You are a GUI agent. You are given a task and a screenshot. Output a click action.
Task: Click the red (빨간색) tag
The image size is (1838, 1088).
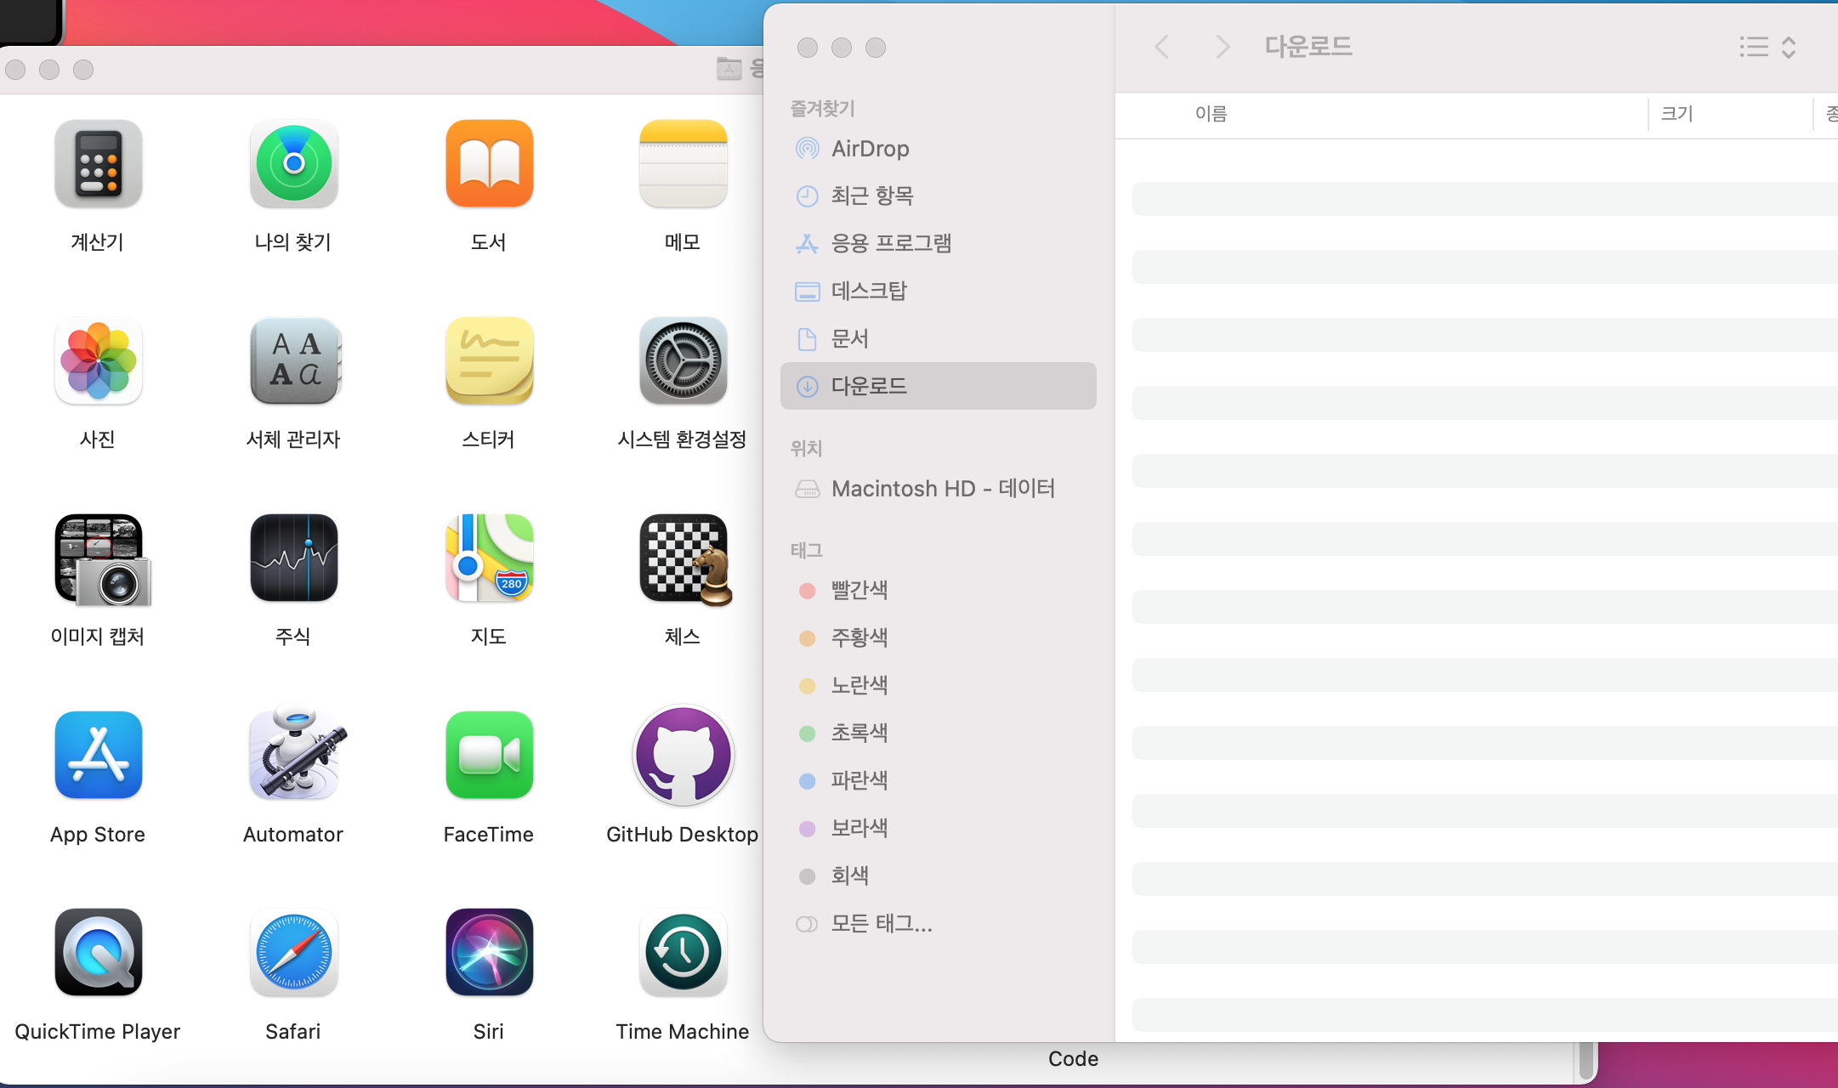click(859, 591)
